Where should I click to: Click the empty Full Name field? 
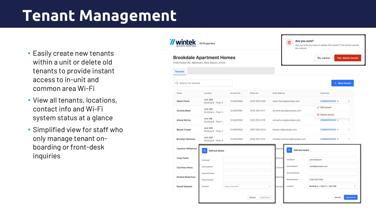248,160
